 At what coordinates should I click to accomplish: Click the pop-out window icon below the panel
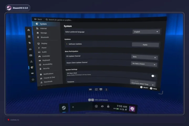96,89
